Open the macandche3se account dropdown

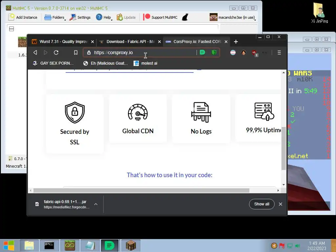pyautogui.click(x=233, y=17)
